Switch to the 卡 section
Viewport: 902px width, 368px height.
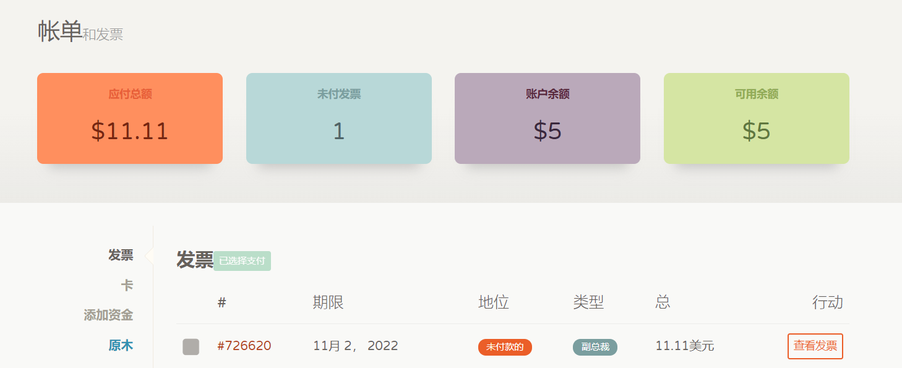(x=127, y=285)
